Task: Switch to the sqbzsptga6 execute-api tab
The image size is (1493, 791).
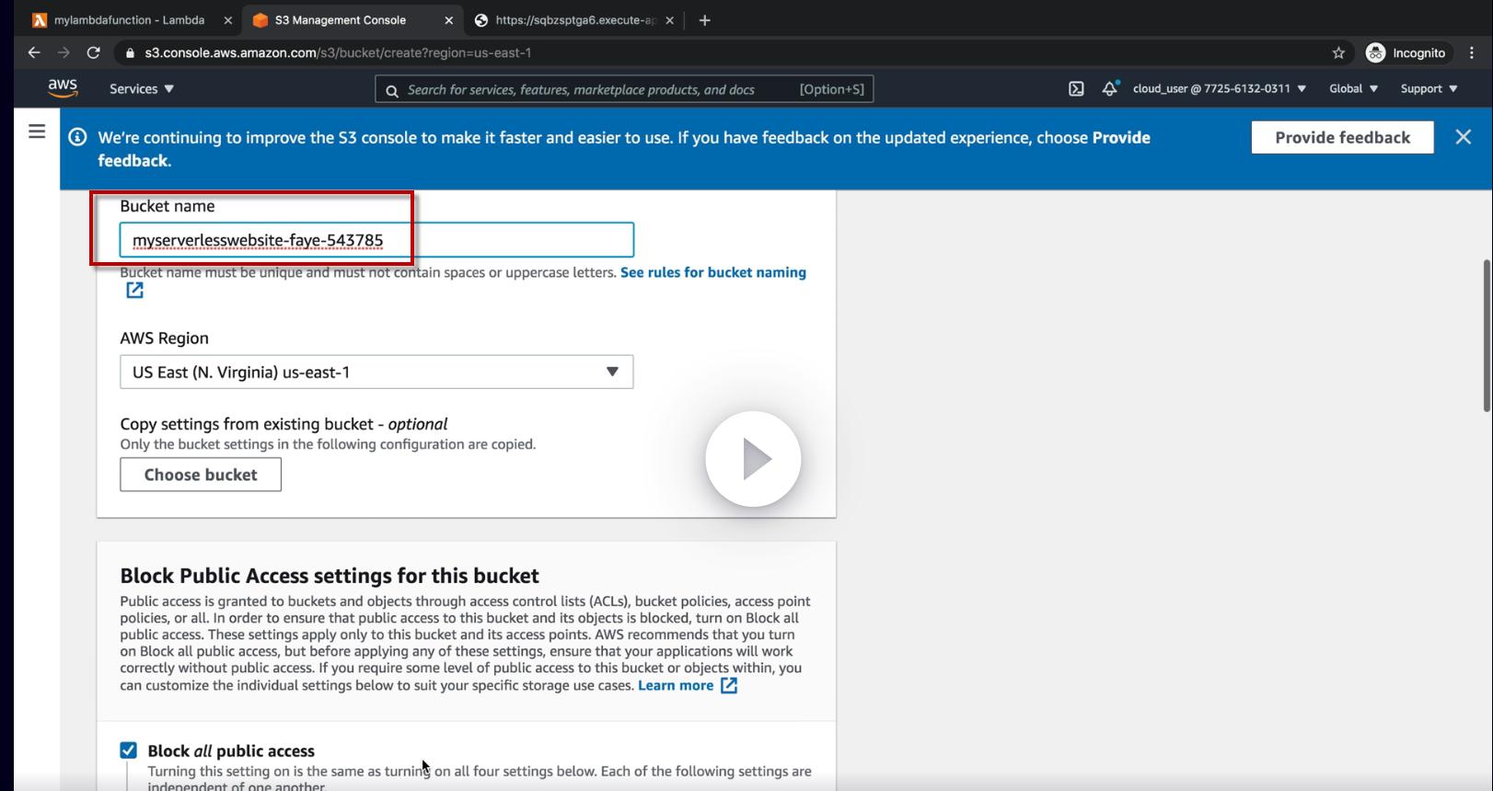Action: pyautogui.click(x=574, y=20)
